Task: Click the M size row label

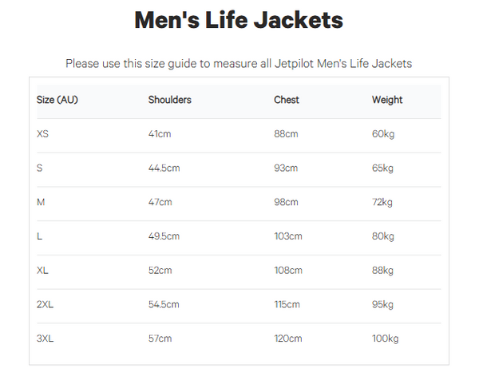Action: point(41,202)
